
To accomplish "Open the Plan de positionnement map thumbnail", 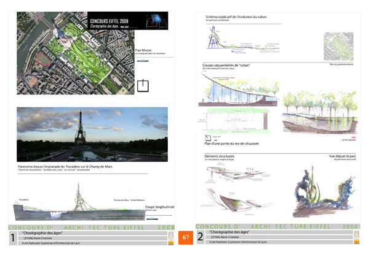I will tap(339, 46).
